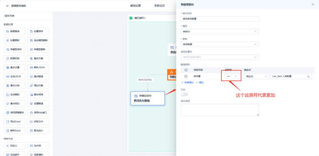Toggle the 日志 switch on

point(184,94)
